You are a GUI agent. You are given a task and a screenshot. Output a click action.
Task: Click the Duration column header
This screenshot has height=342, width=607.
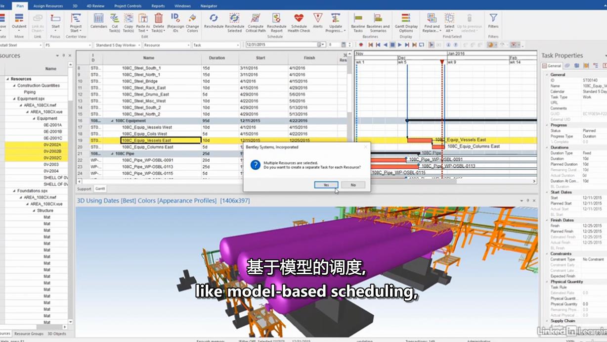(x=217, y=58)
